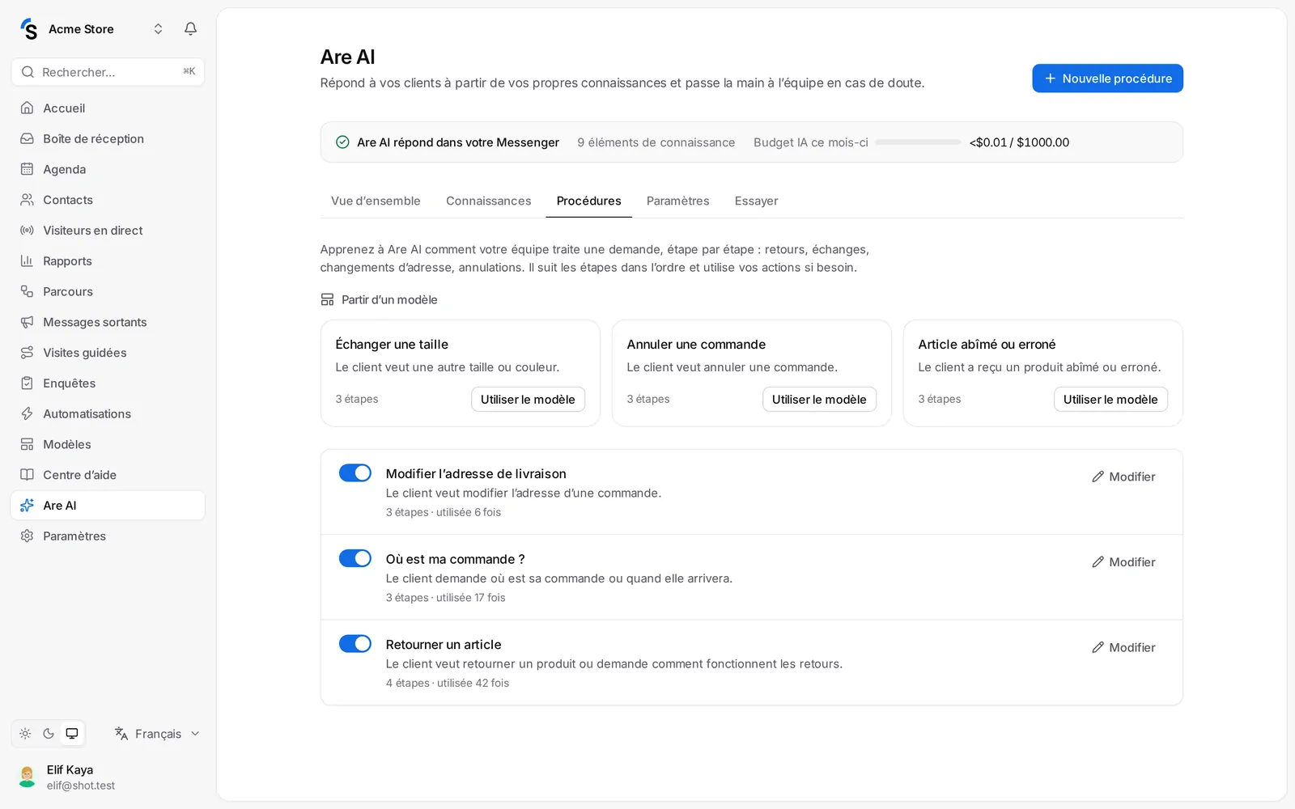
Task: Click Visiteurs en direct broadcast icon
Action: point(27,231)
